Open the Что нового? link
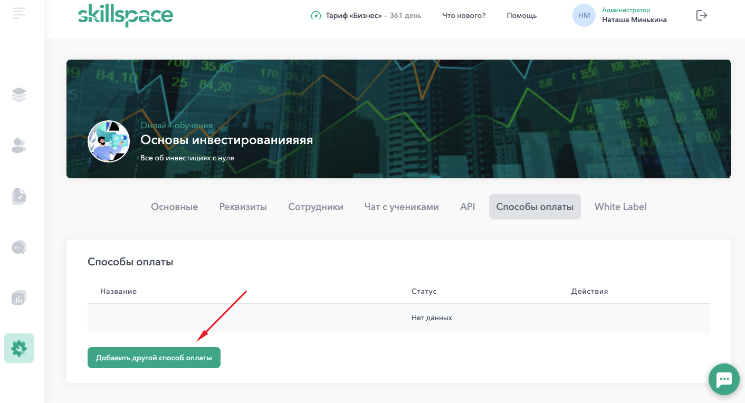 coord(464,15)
